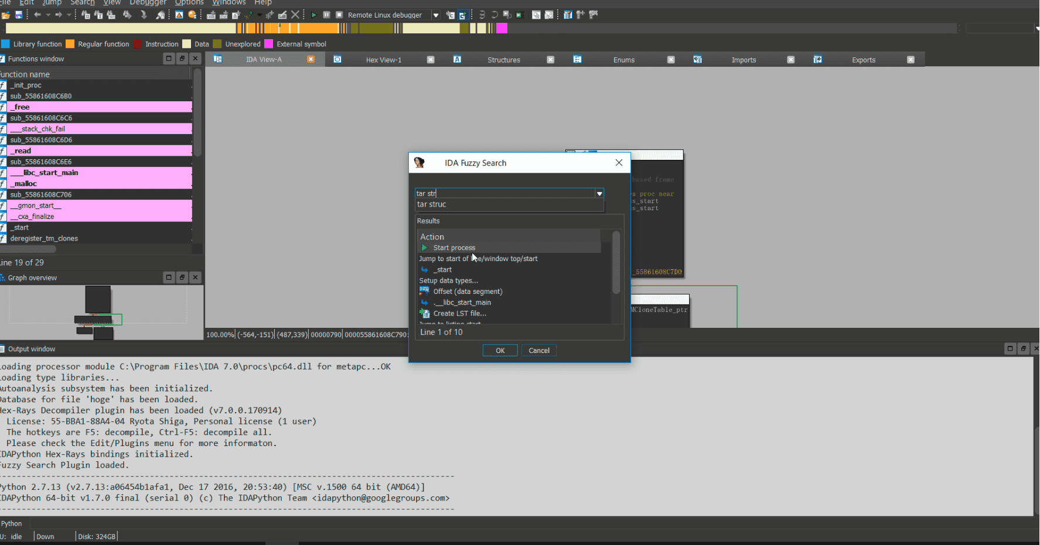The height and width of the screenshot is (545, 1040).
Task: Select .__libc_start_main result
Action: (510, 302)
